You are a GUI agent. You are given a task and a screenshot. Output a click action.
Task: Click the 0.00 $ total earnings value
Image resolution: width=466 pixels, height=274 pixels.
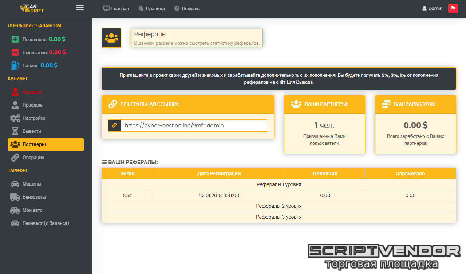pos(415,126)
